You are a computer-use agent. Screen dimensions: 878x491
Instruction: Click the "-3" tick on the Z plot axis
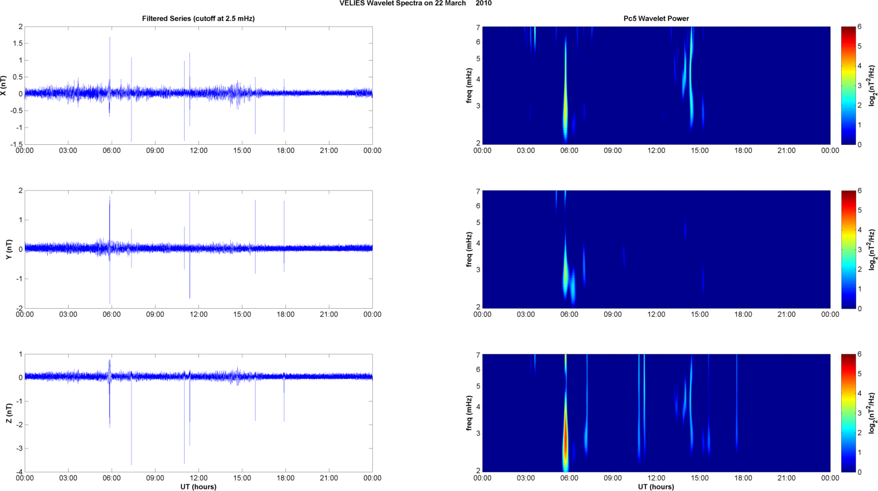pos(19,448)
